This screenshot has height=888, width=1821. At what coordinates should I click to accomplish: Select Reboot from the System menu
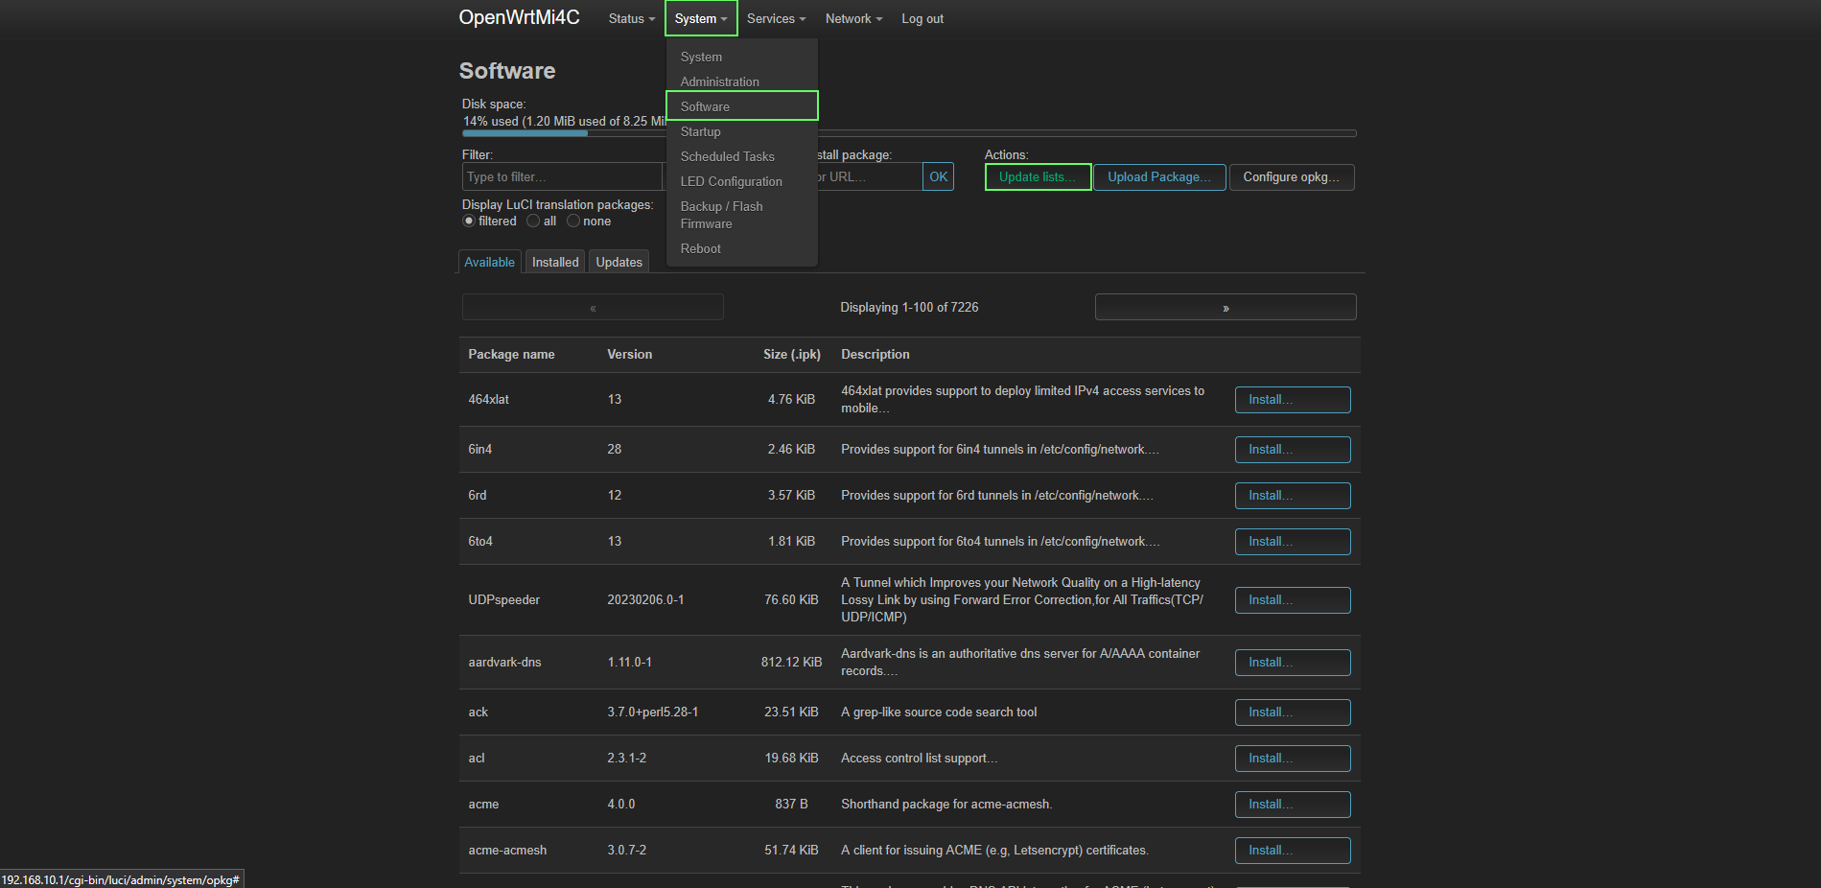[x=741, y=248]
